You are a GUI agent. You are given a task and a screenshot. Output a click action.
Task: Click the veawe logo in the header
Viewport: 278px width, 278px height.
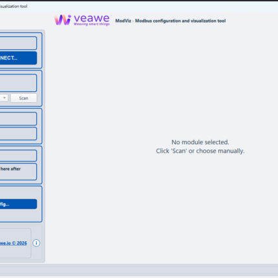82,20
